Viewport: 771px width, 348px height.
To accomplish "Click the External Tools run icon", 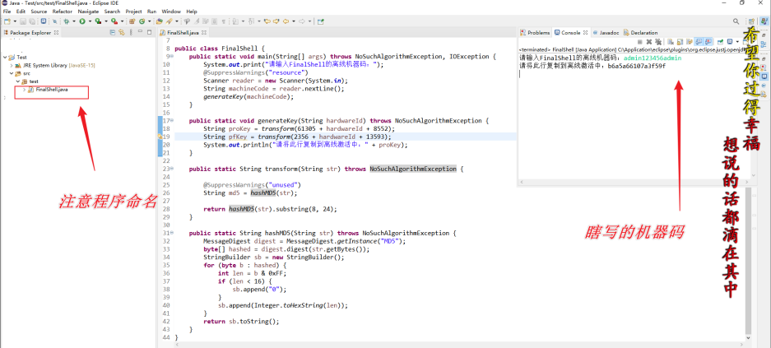I will [114, 21].
